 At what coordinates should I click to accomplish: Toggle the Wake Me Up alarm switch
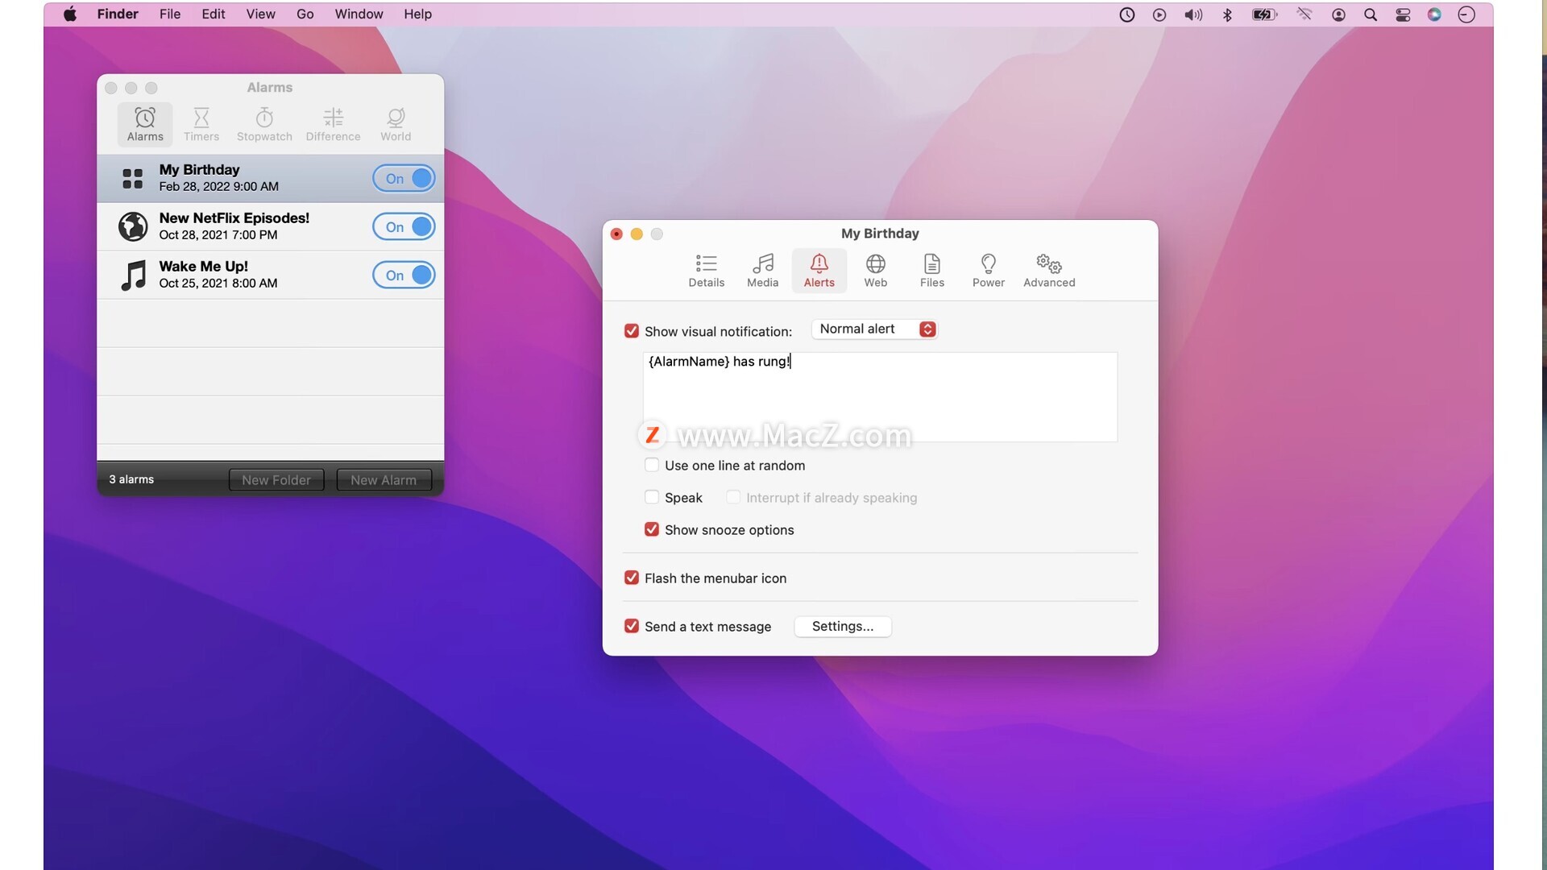(x=404, y=275)
